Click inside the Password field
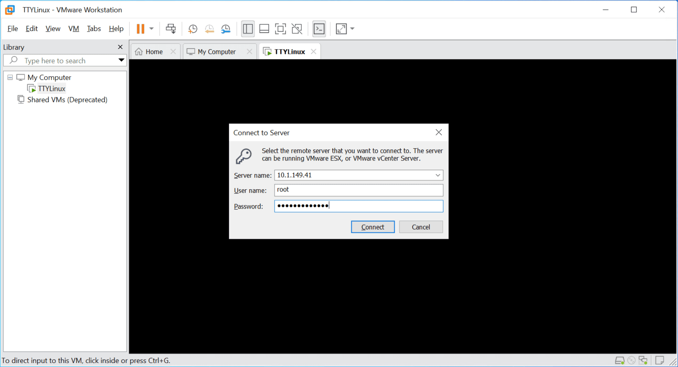The image size is (678, 367). (x=358, y=206)
